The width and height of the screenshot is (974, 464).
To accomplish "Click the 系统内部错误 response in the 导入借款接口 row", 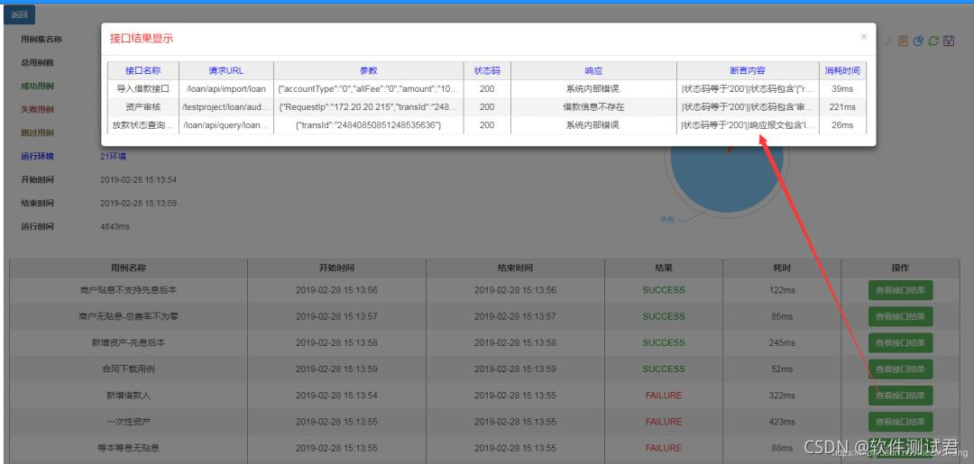I will click(x=593, y=88).
